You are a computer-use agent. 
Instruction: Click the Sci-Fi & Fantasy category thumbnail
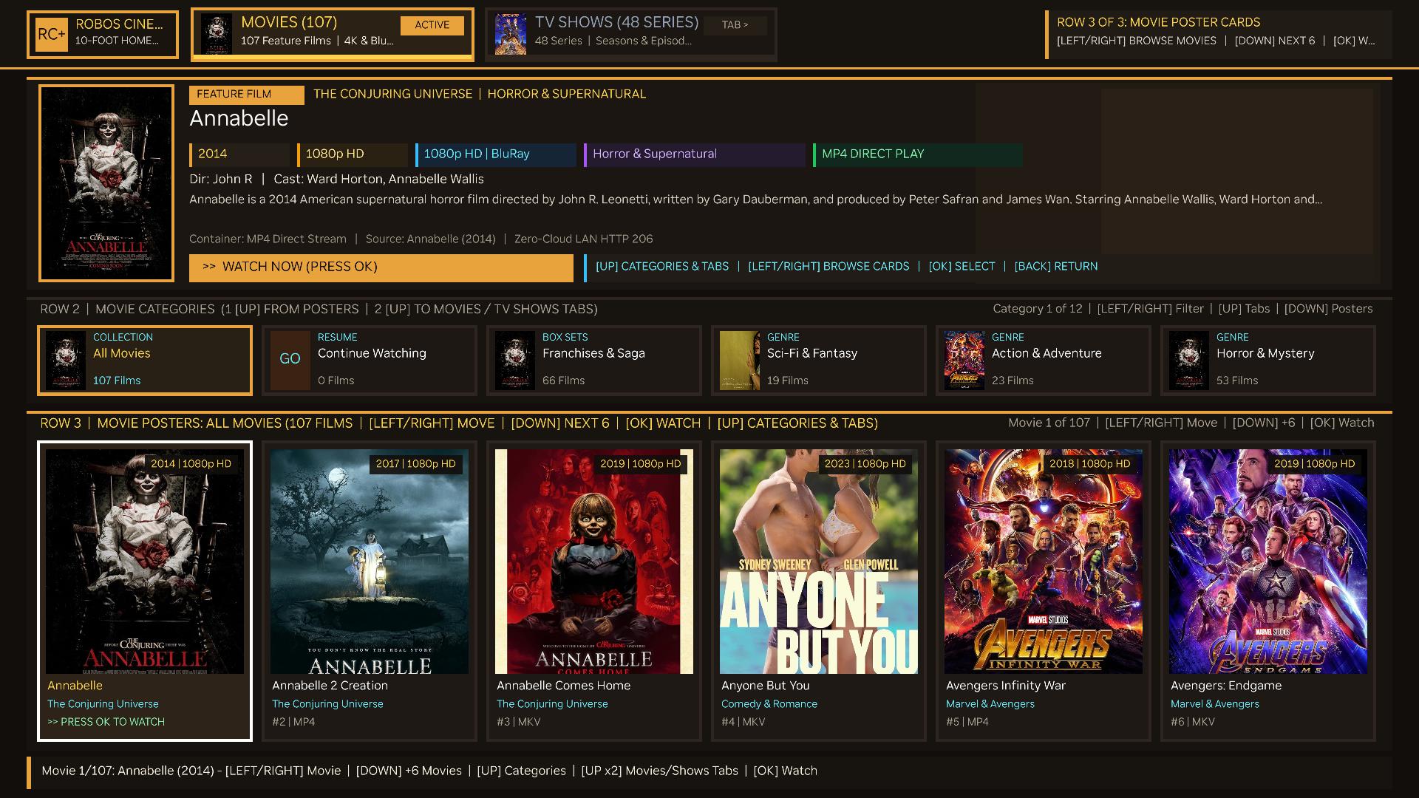click(x=740, y=360)
